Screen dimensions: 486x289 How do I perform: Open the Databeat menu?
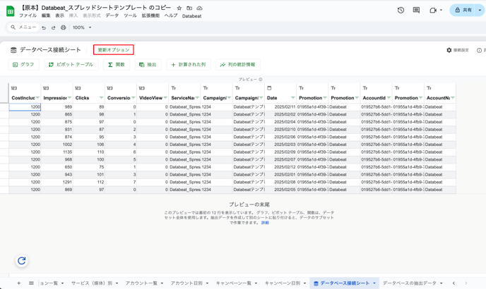click(x=191, y=16)
